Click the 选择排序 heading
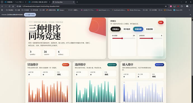 click(80, 64)
